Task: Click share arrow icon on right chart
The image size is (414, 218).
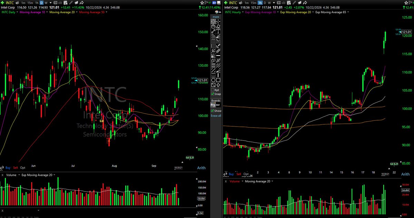Action: [305, 3]
